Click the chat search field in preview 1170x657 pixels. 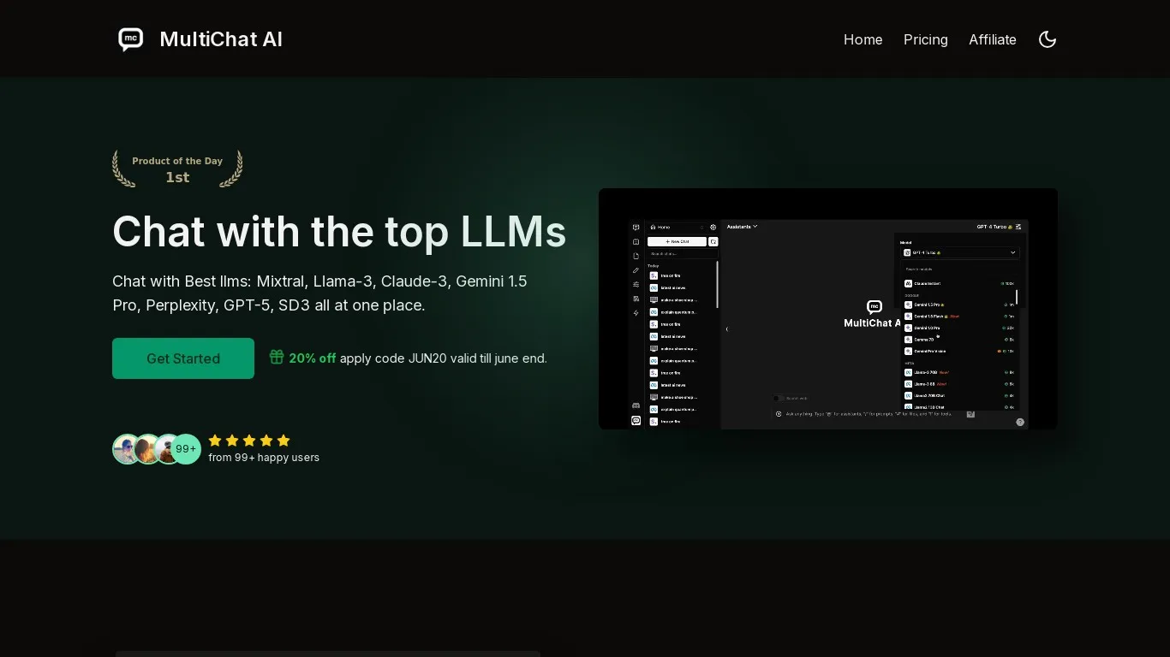point(682,254)
